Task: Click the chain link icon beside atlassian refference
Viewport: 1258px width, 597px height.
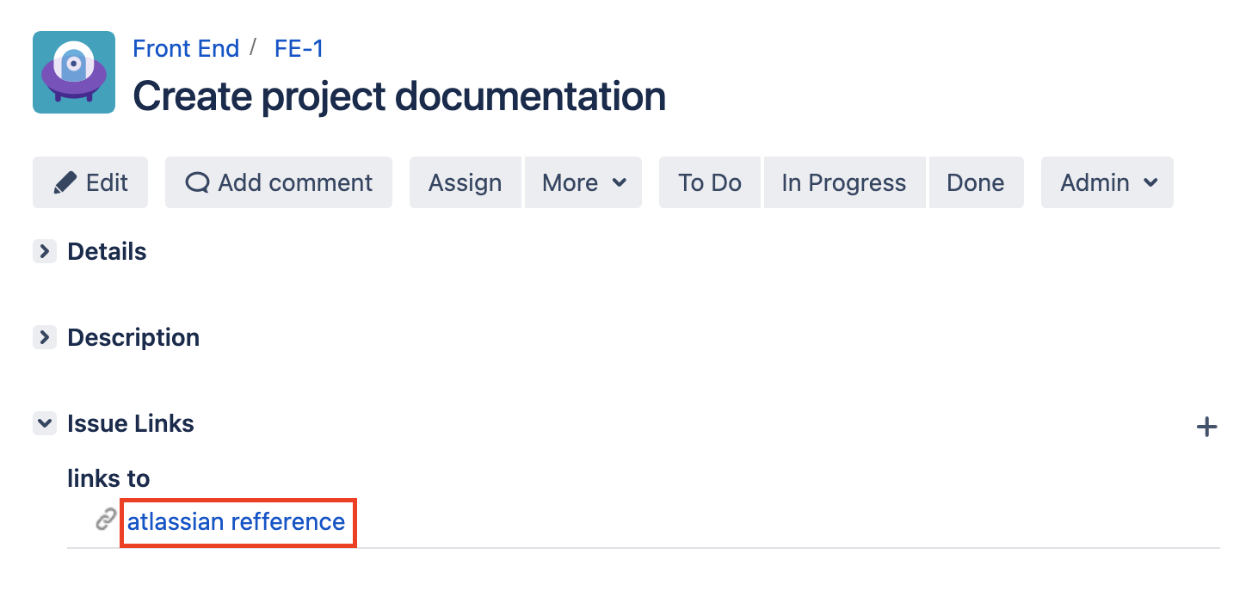Action: pyautogui.click(x=106, y=520)
